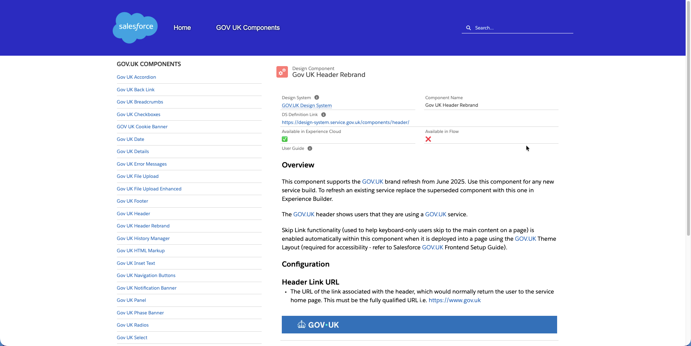Click the search magnifier icon

(x=468, y=28)
